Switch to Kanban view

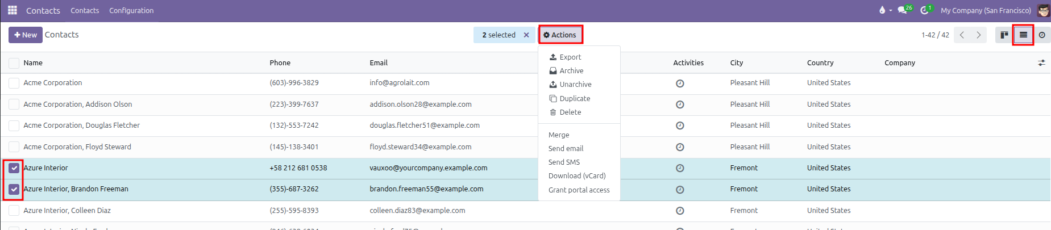[x=1004, y=35]
